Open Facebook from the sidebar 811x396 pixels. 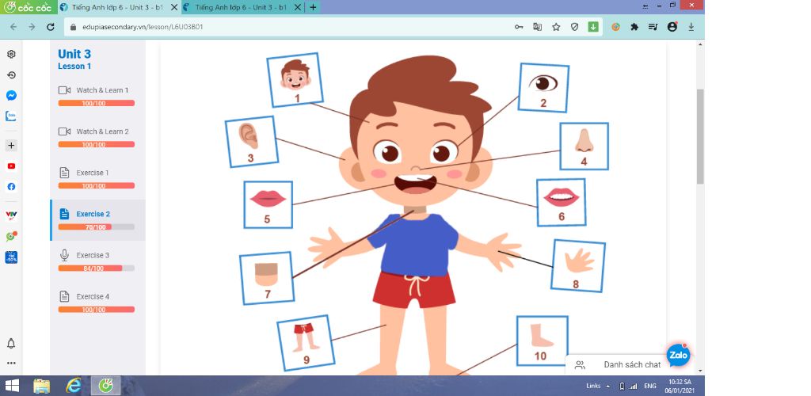click(11, 187)
